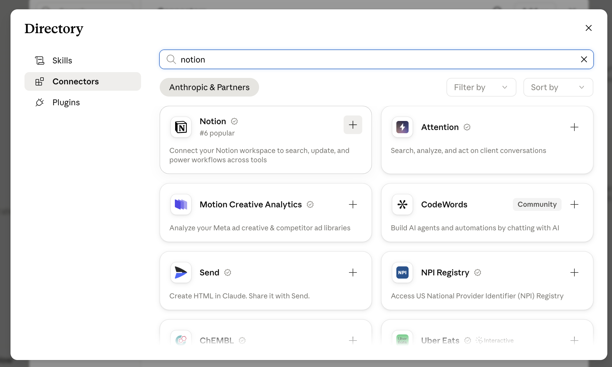Open the NPI Registry connector title
The width and height of the screenshot is (612, 367).
[445, 272]
